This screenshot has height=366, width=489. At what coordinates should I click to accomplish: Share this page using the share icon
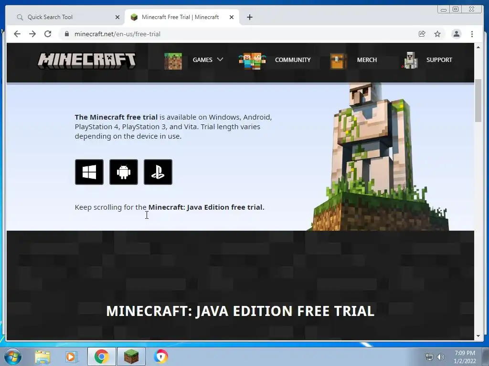422,34
